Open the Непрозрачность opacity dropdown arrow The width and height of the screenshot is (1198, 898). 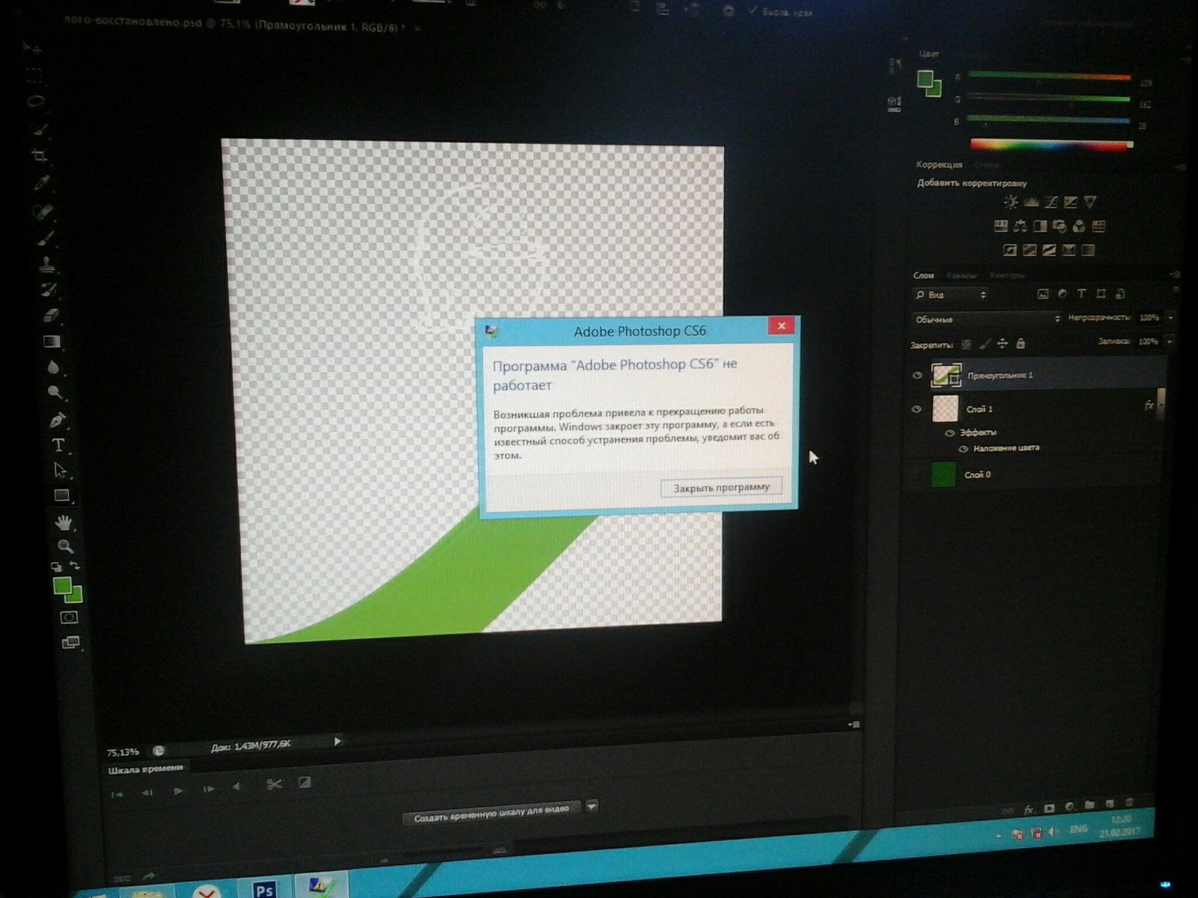pyautogui.click(x=1170, y=318)
